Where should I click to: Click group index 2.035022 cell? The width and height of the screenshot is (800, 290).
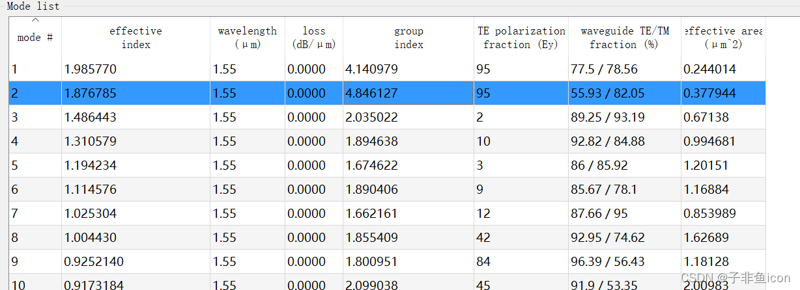click(x=408, y=117)
